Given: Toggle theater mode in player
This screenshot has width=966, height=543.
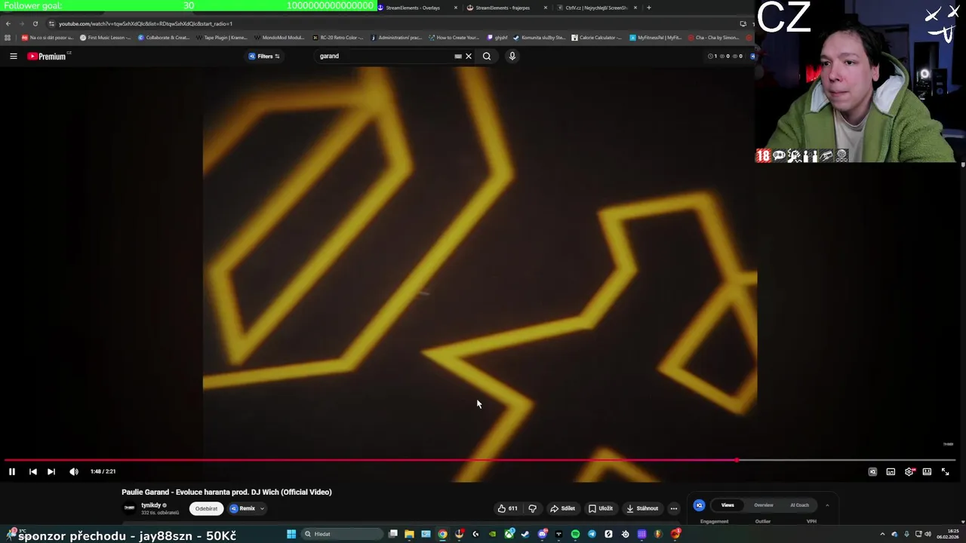Looking at the screenshot, I should tap(927, 471).
